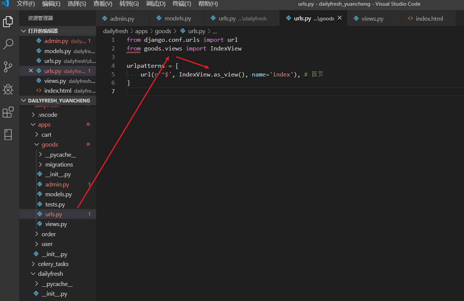Close urls.py in open editors list
Viewport: 464px width, 301px height.
tap(31, 71)
